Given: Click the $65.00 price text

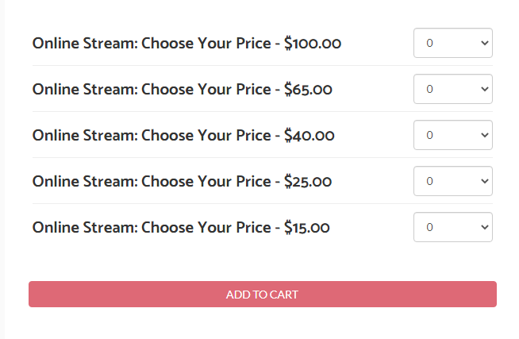Looking at the screenshot, I should pyautogui.click(x=308, y=89).
